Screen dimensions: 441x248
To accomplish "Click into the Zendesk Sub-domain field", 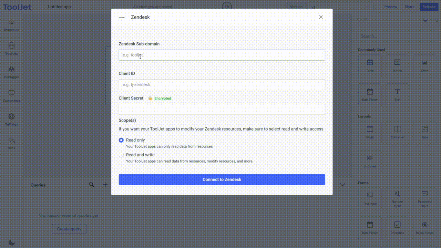I will (x=222, y=55).
